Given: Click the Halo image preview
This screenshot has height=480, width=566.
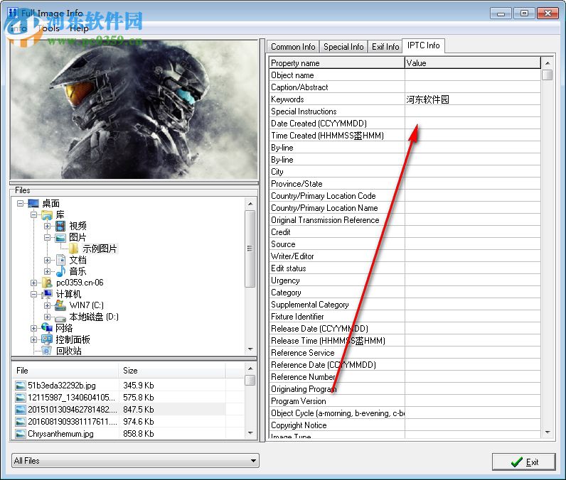Looking at the screenshot, I should tap(134, 109).
